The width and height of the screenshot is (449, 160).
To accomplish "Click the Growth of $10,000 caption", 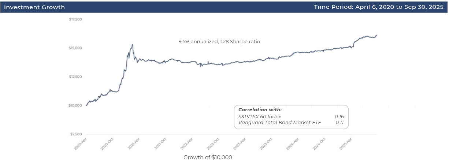I will [208, 157].
